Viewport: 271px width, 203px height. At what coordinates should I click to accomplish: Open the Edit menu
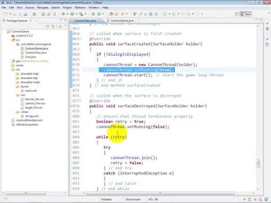point(11,7)
